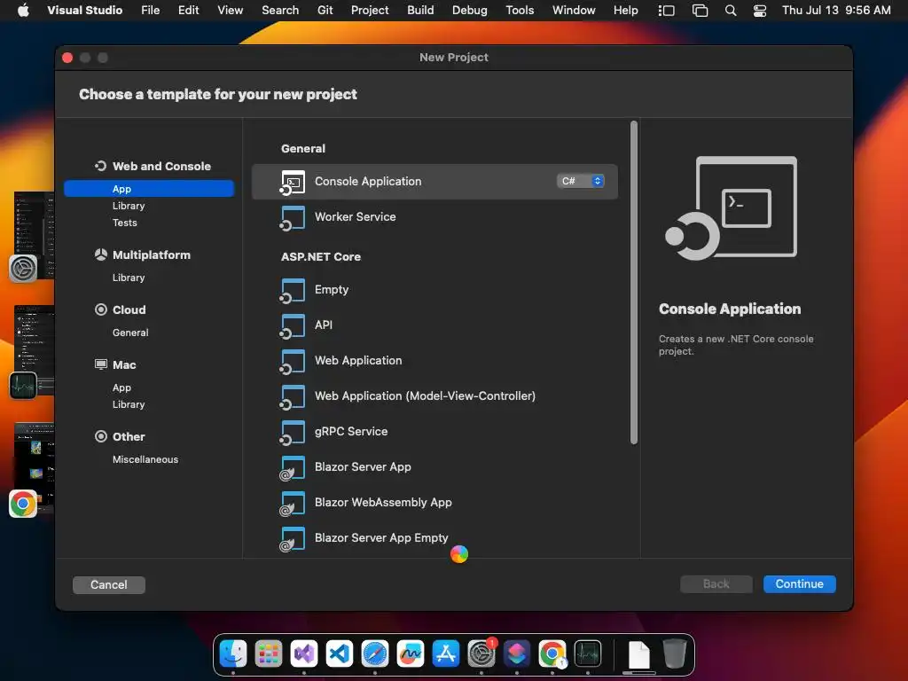Open System Settings from the Dock
Image resolution: width=908 pixels, height=681 pixels.
click(481, 654)
